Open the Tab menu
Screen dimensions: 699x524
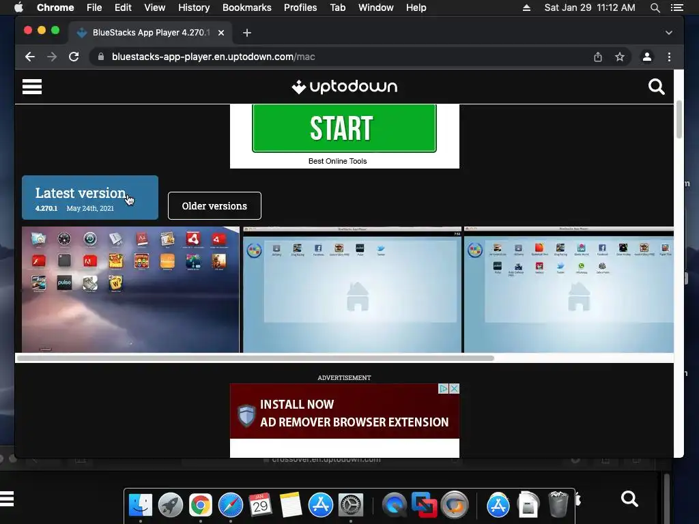[337, 8]
